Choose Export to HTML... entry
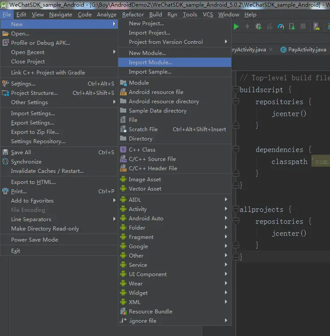Viewport: 330px width, 336px height. [59, 182]
